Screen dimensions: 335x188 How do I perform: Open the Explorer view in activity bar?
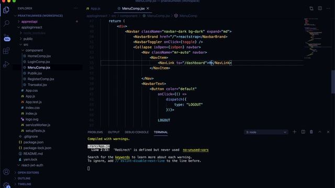pyautogui.click(x=6, y=10)
